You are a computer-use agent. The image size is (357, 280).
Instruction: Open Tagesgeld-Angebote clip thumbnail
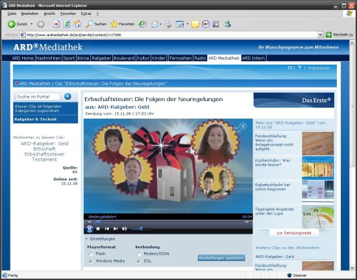318,217
